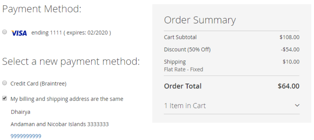Image resolution: width=314 pixels, height=140 pixels.
Task: Click the ending 1111 expires 02/2020 label
Action: [x=71, y=33]
